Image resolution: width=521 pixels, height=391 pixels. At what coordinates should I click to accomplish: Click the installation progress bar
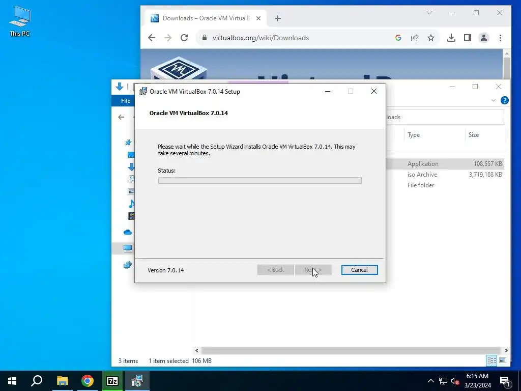(x=260, y=181)
